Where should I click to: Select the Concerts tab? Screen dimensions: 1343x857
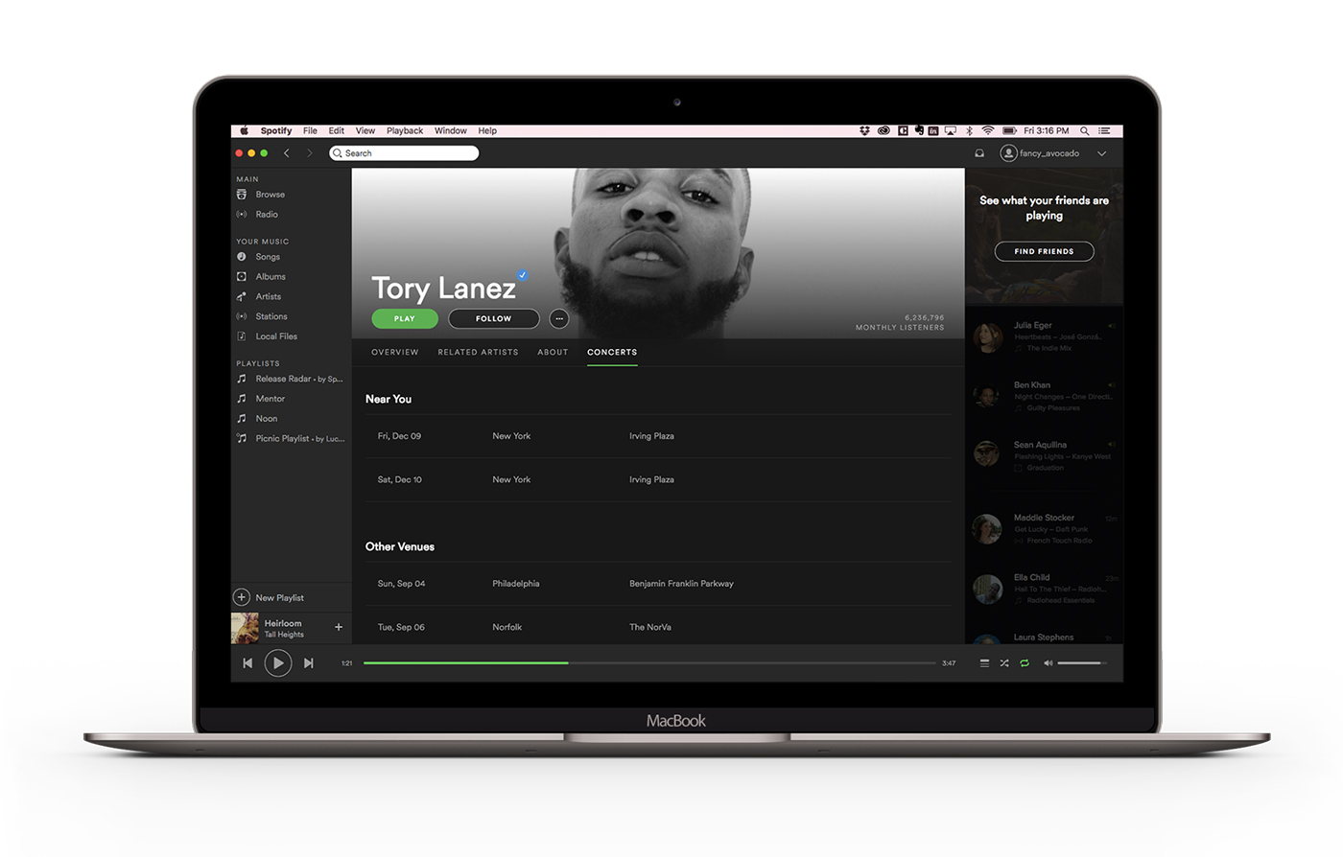[x=612, y=352]
